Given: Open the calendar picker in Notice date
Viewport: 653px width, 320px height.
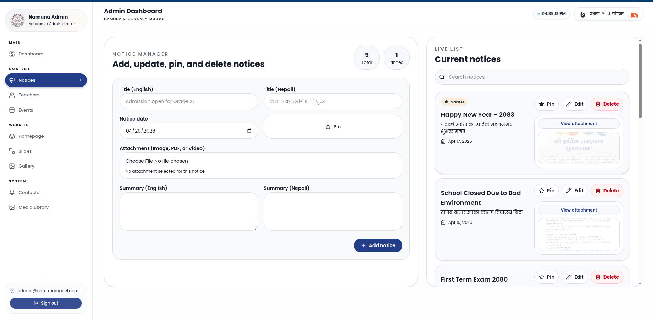Looking at the screenshot, I should click(x=249, y=131).
